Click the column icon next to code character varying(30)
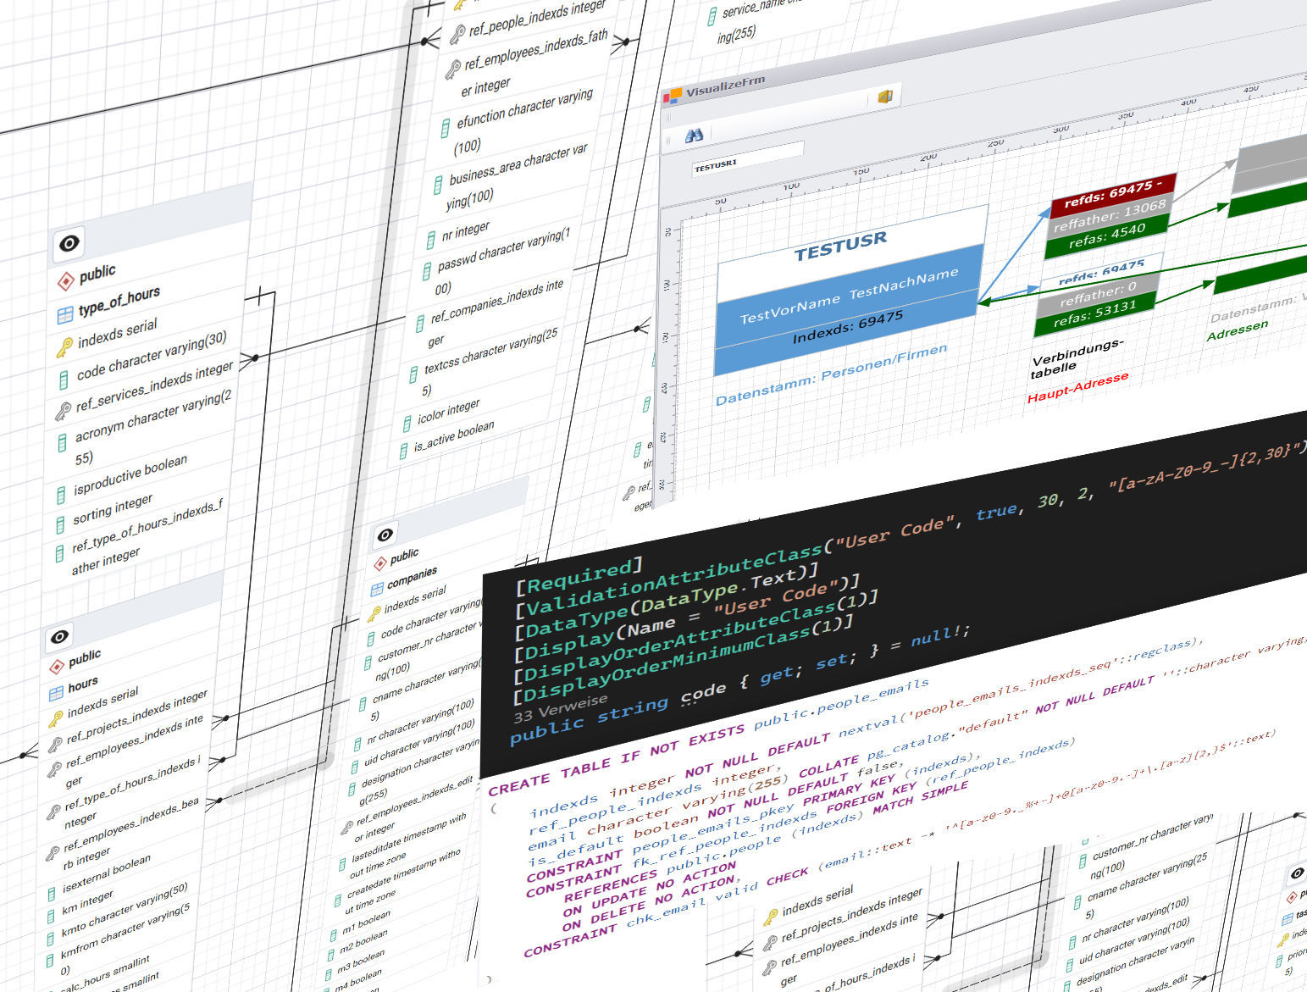1307x992 pixels. [64, 379]
